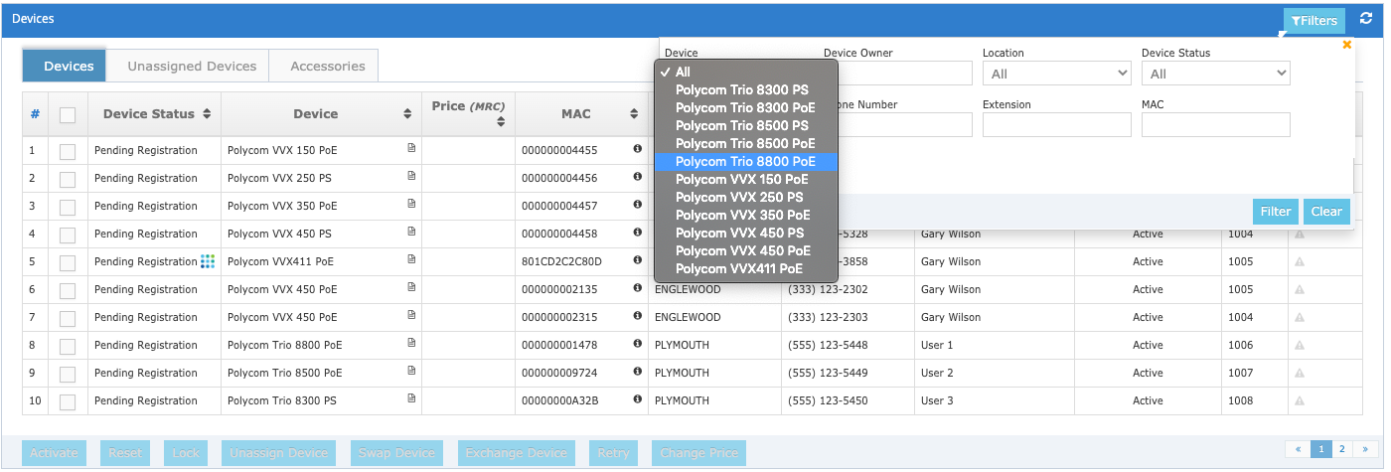This screenshot has width=1391, height=472.
Task: Expand the Location filter dropdown
Action: [x=1056, y=74]
